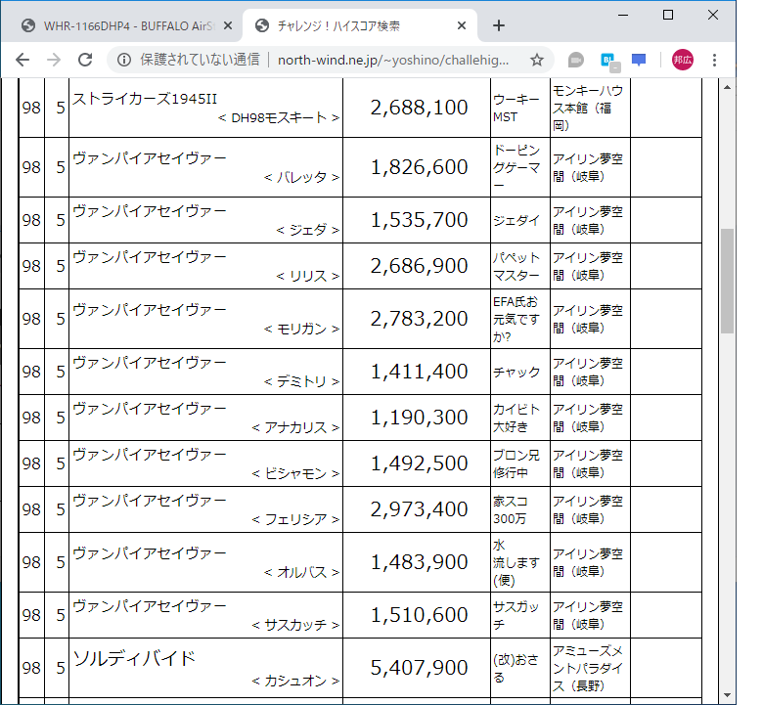Click player name ジェダイ
Viewport: 763px width, 705px height.
[x=516, y=220]
